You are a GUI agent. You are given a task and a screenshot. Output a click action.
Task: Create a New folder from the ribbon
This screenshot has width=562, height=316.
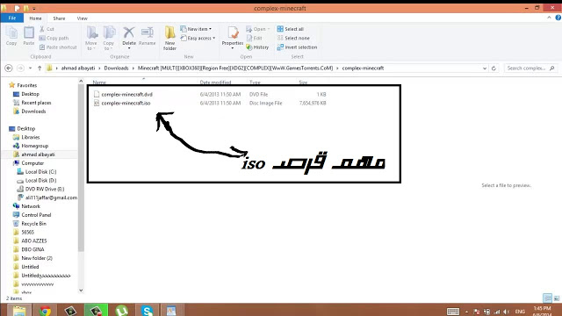click(x=169, y=38)
